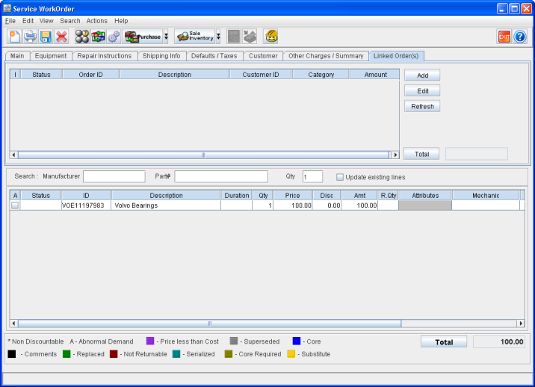Click the Duration column header
This screenshot has height=387, width=535.
coord(236,196)
